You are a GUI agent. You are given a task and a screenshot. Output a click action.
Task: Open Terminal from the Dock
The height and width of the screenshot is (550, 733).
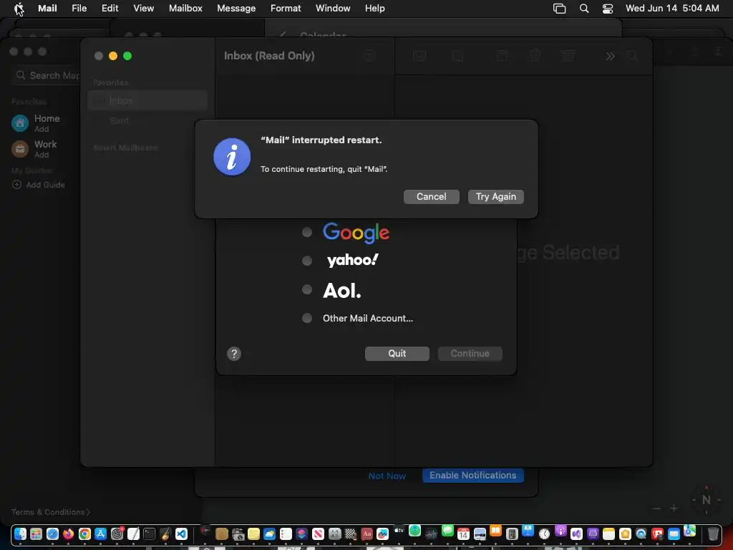tap(149, 534)
